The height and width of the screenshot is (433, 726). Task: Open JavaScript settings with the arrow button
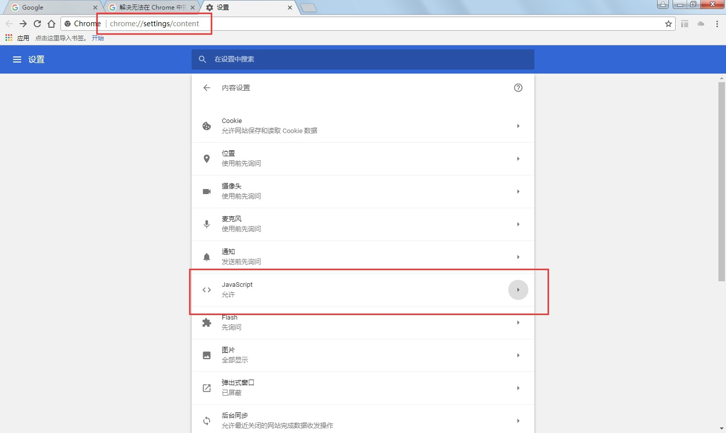(x=518, y=290)
